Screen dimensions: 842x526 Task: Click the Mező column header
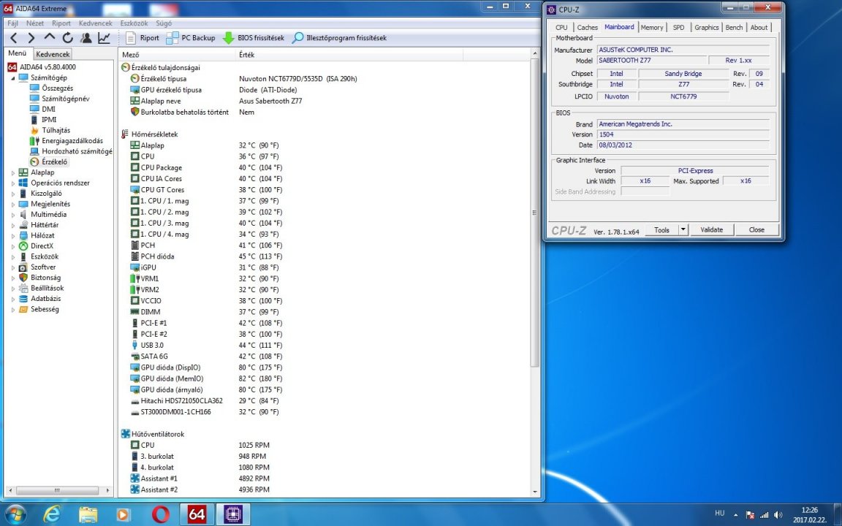[177, 55]
